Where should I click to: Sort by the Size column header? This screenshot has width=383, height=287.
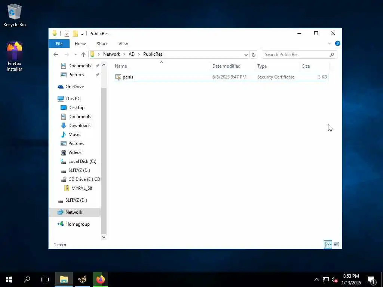click(314, 66)
